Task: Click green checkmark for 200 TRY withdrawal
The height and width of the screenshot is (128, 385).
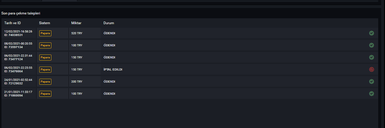Action: coord(371,81)
